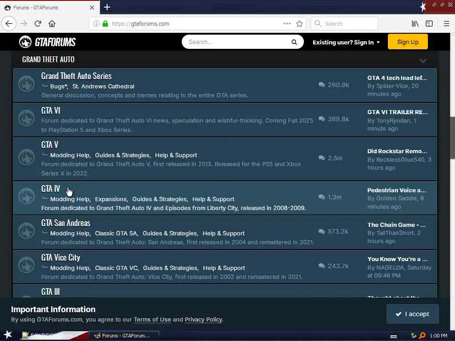
Task: Close the Forums - GTAForums tab
Action: click(x=92, y=8)
